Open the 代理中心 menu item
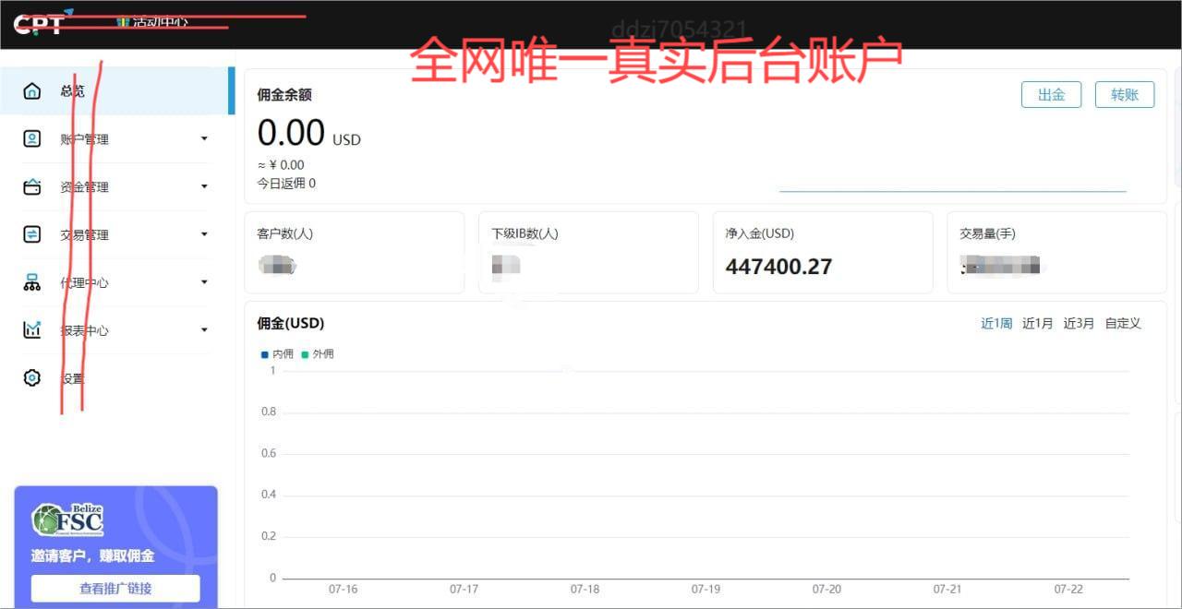Screen dimensions: 1182x609 [x=116, y=282]
